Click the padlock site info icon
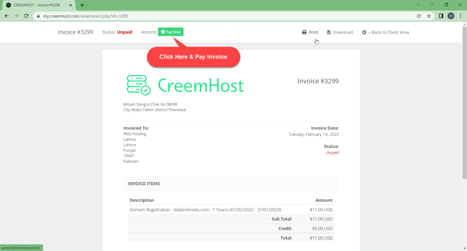The height and width of the screenshot is (251, 467). pos(38,16)
